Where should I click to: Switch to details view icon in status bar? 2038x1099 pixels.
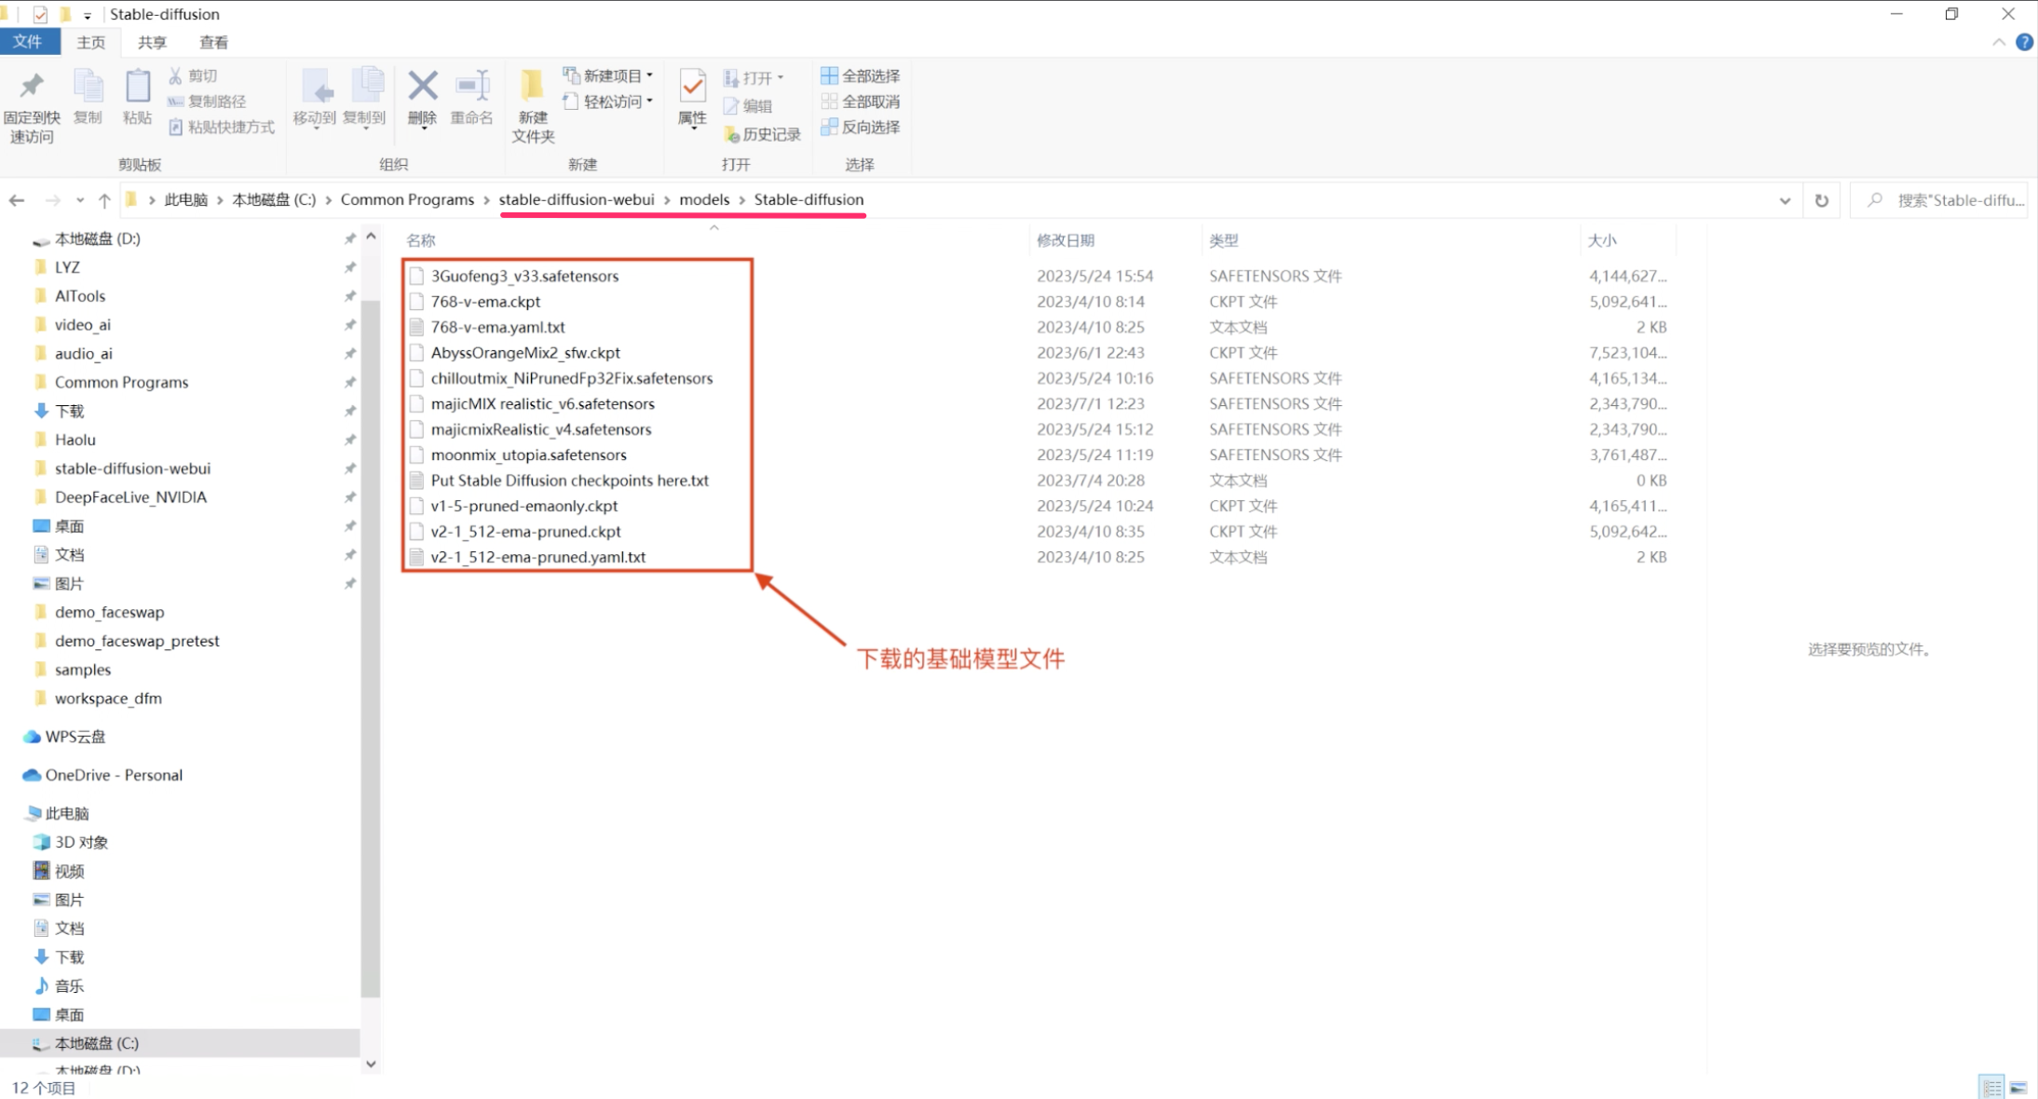[x=1991, y=1087]
